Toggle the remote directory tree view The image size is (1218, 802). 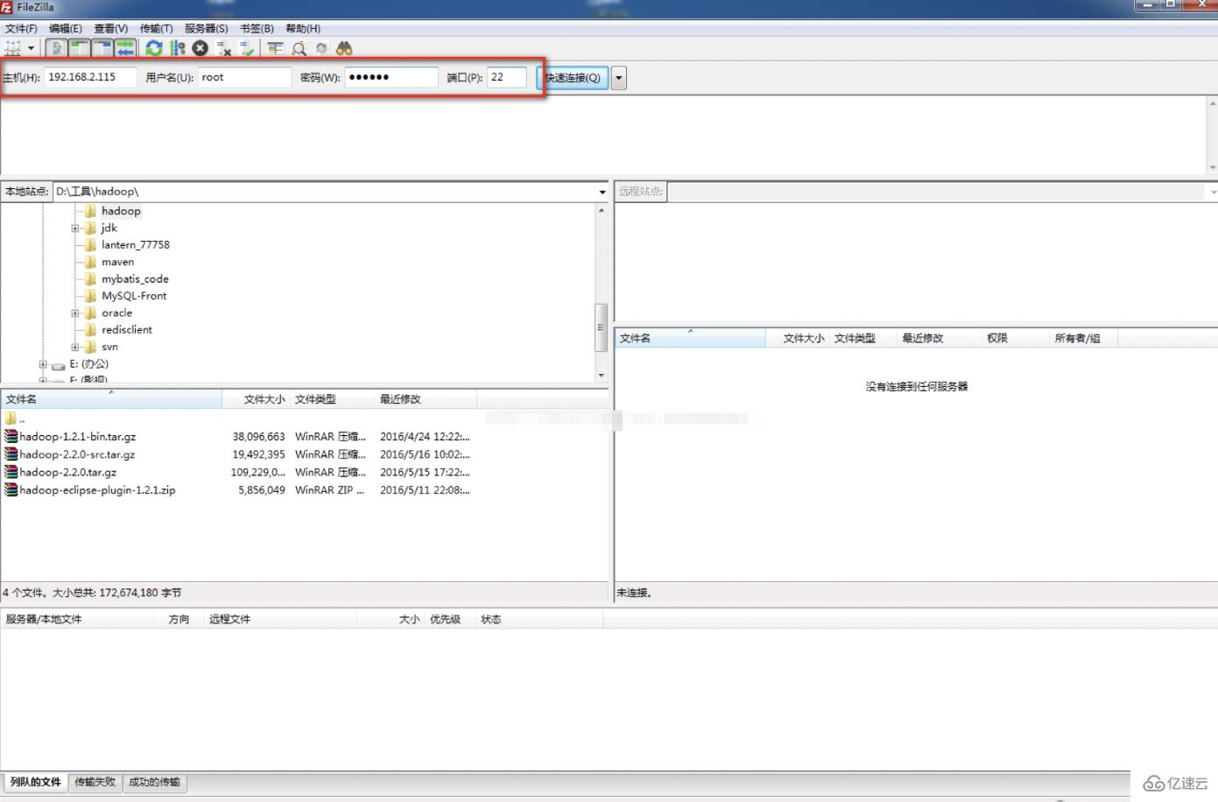[x=102, y=48]
